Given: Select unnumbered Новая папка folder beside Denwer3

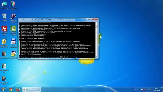Looking at the screenshot, I should pos(4,55).
